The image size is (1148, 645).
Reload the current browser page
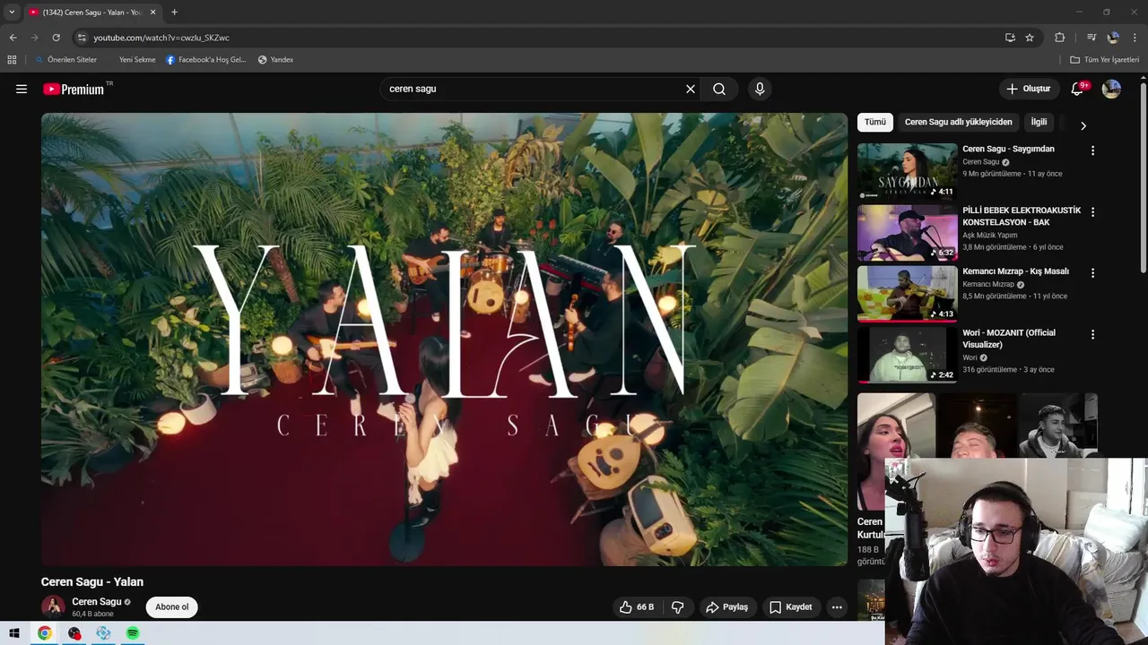pyautogui.click(x=56, y=38)
